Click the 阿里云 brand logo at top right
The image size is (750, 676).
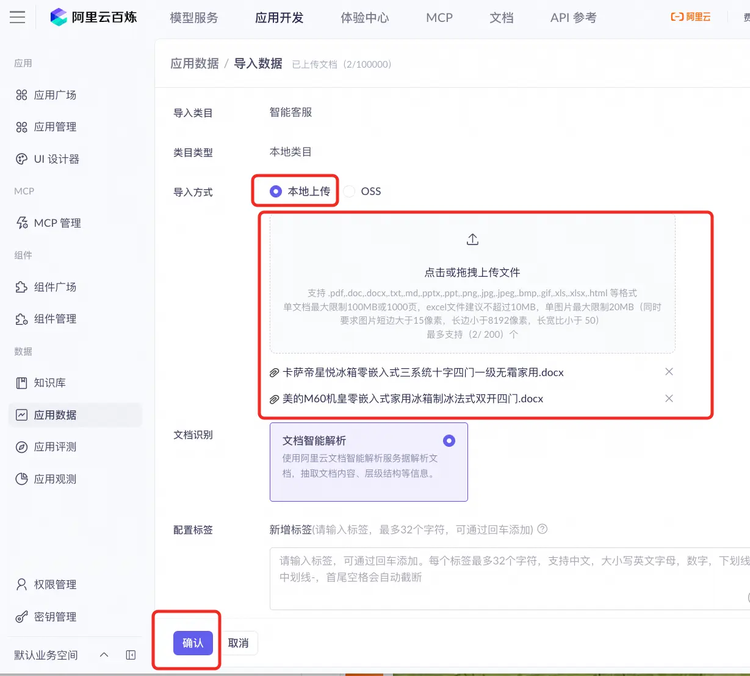coord(690,17)
